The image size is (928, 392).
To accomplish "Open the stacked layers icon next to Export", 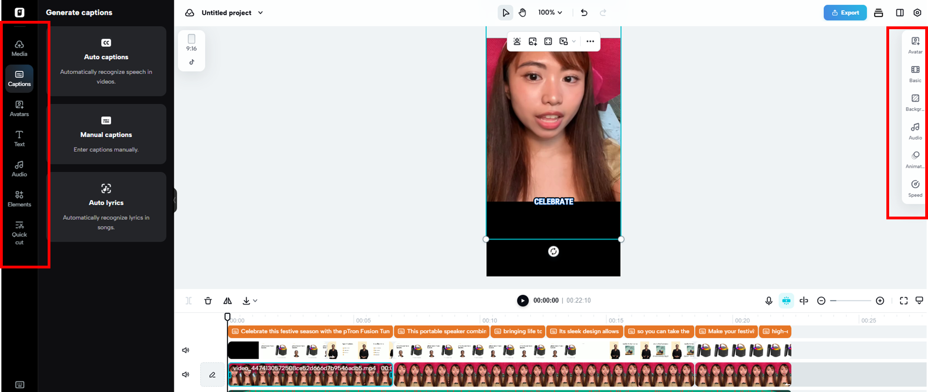I will click(879, 12).
